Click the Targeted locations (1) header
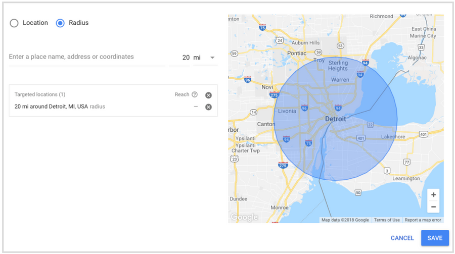 (40, 94)
